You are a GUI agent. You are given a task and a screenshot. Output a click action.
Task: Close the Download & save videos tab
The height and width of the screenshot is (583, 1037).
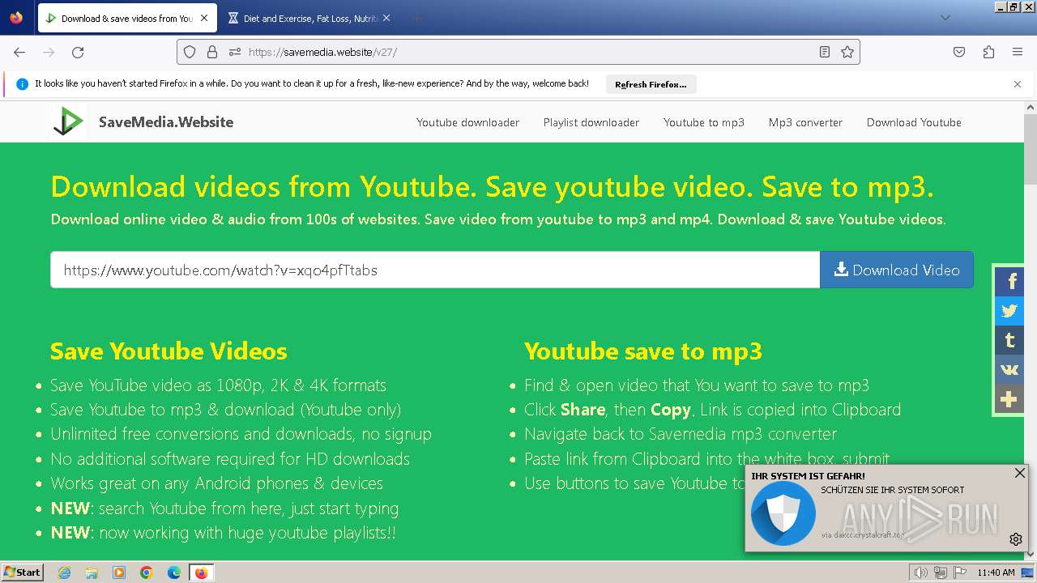click(204, 18)
